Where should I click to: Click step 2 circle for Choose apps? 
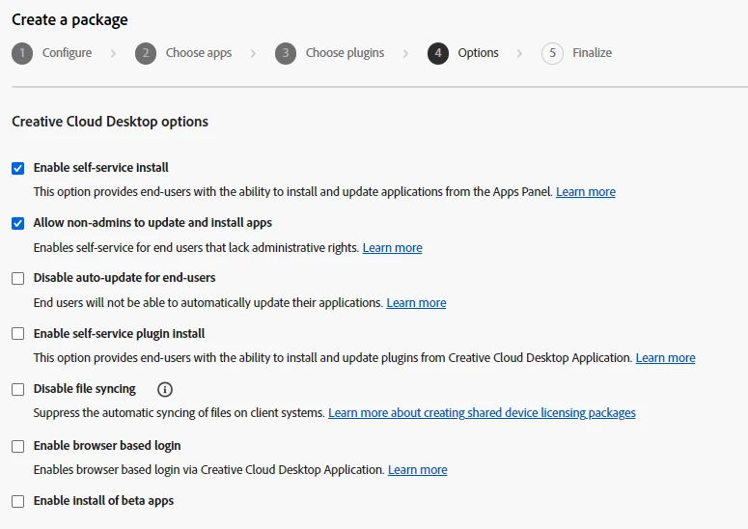146,53
